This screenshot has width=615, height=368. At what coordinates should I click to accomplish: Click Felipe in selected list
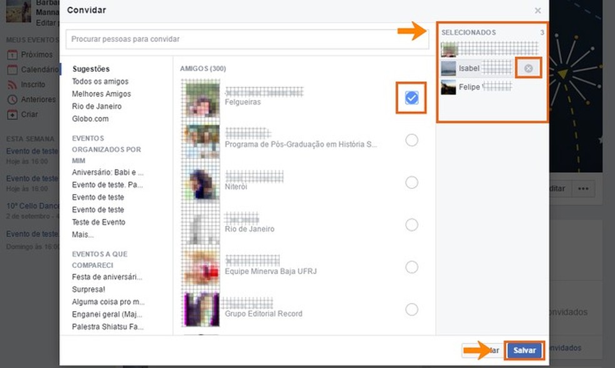(x=469, y=87)
